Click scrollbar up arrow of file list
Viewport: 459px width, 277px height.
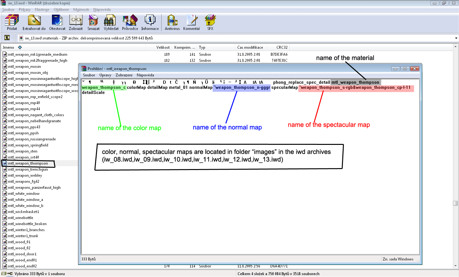(x=455, y=47)
